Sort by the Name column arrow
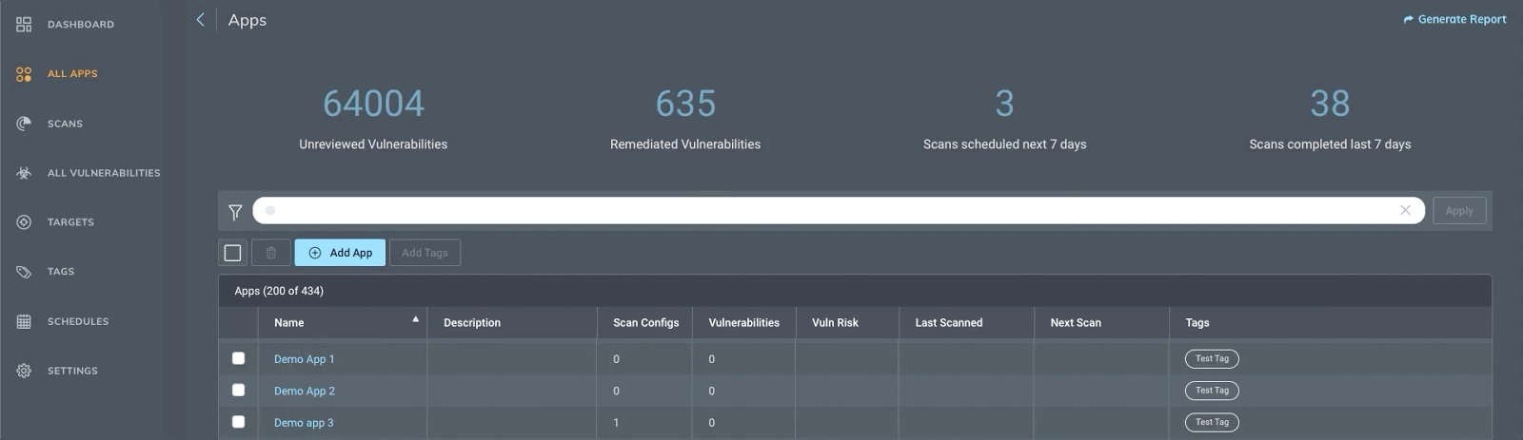 (x=415, y=319)
